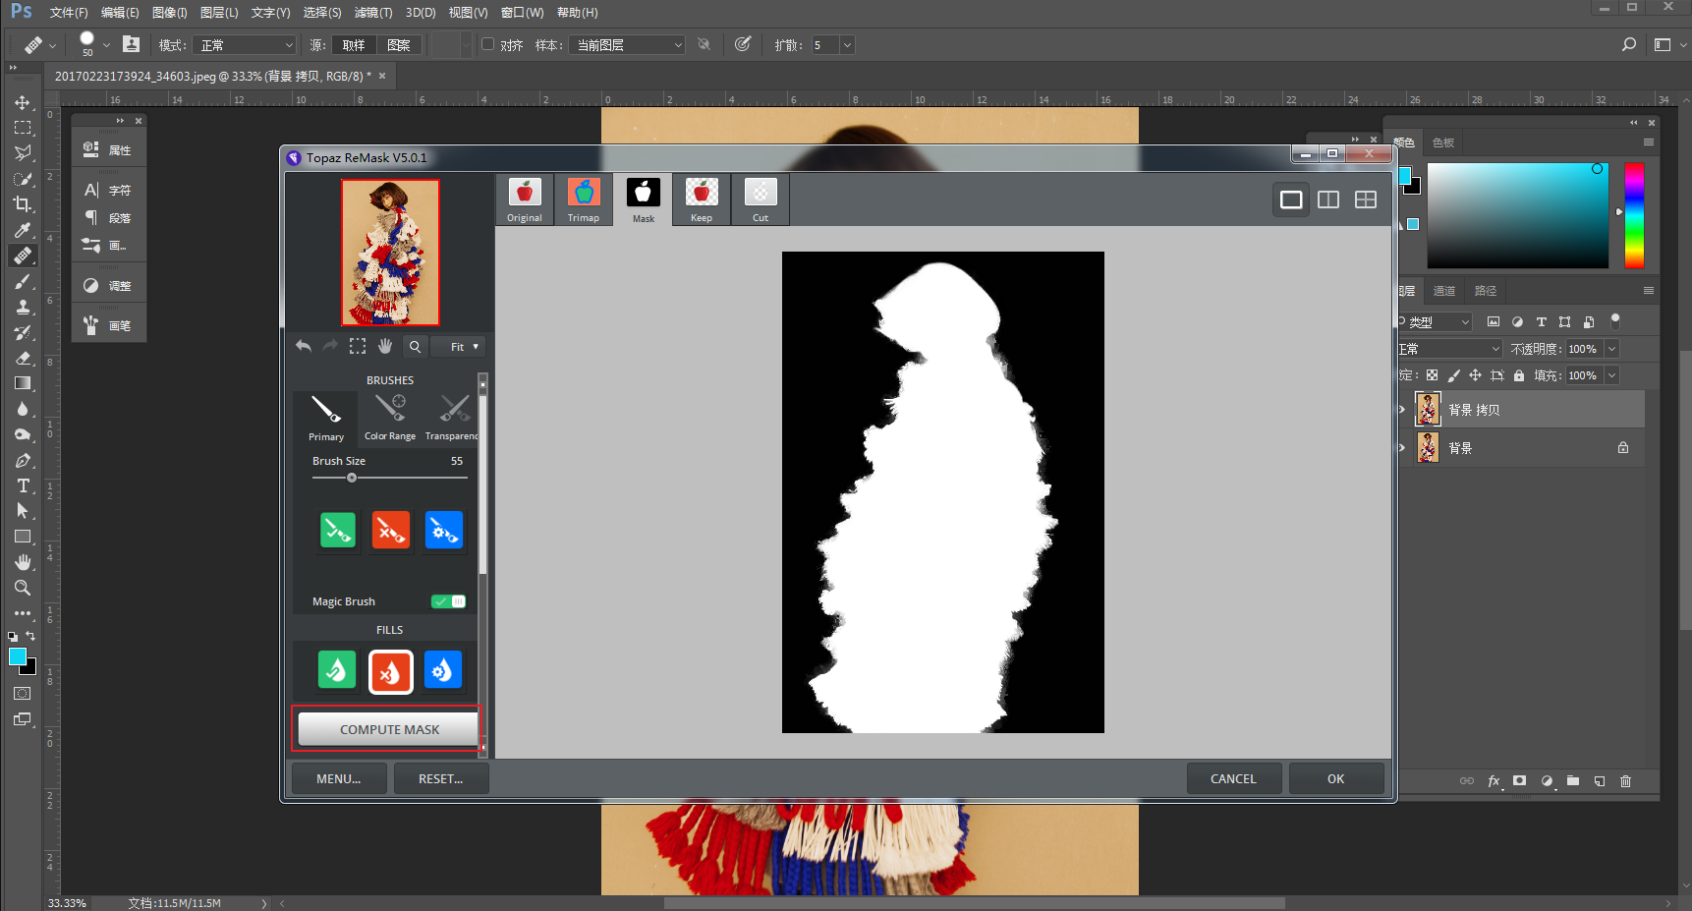Select the Horizontal Type tool
The width and height of the screenshot is (1692, 911).
23,485
